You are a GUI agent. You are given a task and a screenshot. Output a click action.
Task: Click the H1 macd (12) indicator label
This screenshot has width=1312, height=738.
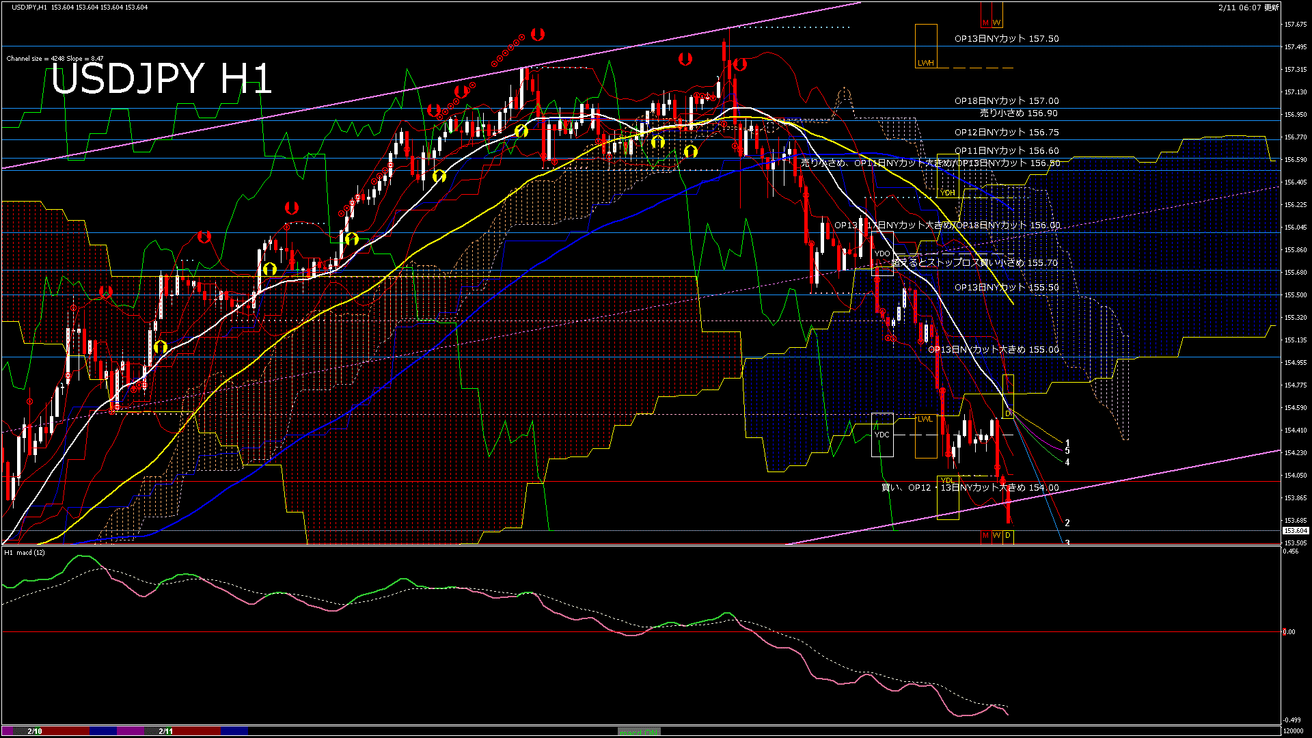click(x=25, y=552)
